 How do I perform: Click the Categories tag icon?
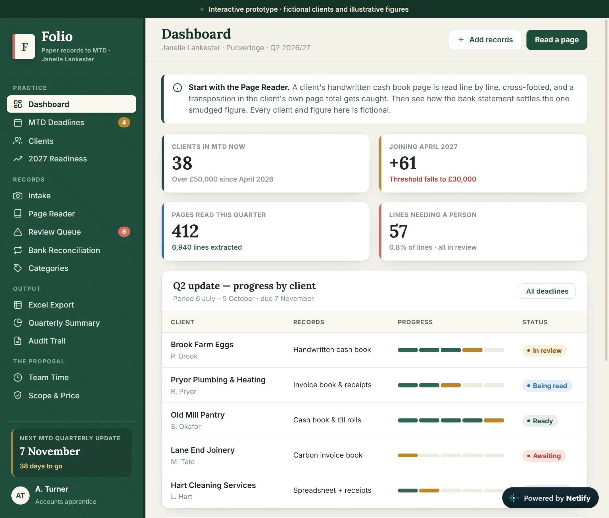pyautogui.click(x=18, y=268)
